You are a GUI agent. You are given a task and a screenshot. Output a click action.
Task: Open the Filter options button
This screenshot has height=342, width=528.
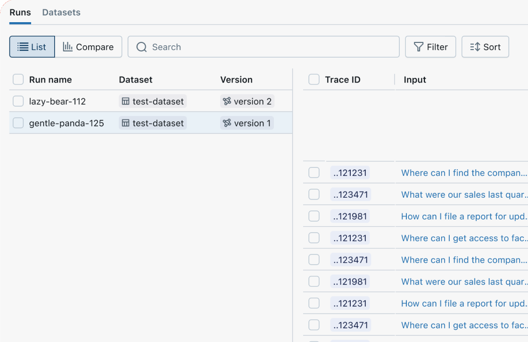pyautogui.click(x=430, y=47)
